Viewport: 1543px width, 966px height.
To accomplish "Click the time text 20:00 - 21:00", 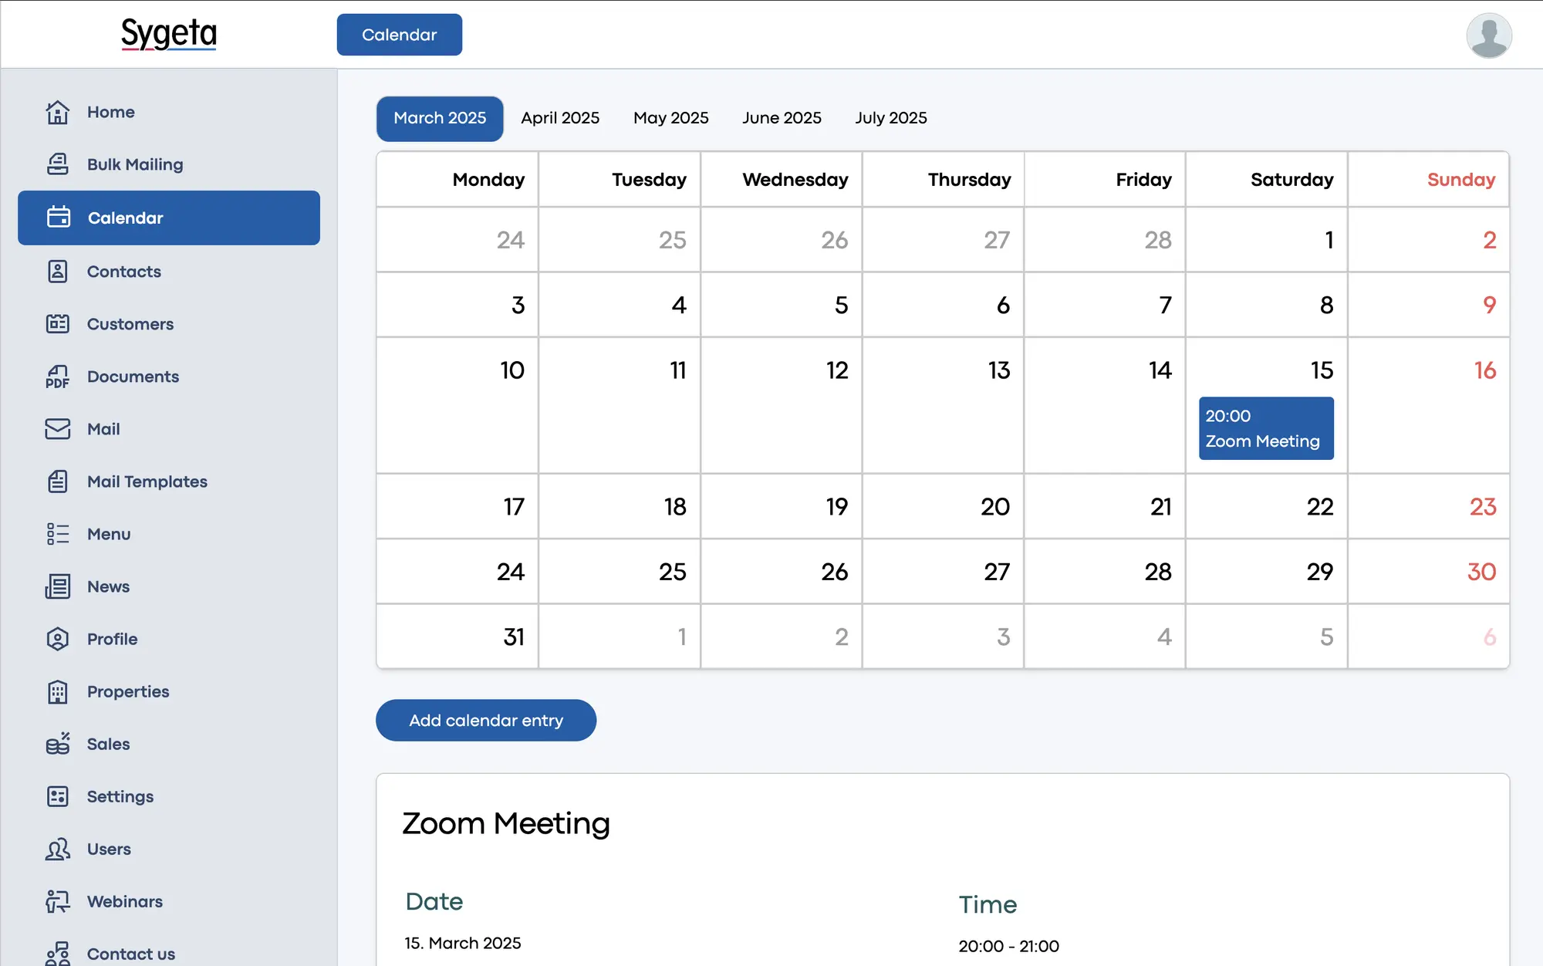I will tap(1008, 946).
